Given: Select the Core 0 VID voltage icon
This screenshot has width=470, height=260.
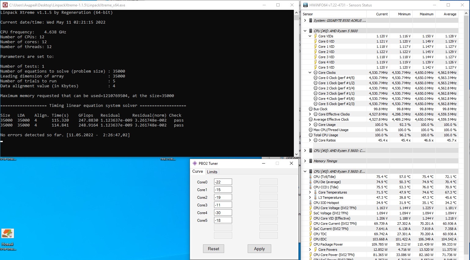Looking at the screenshot, I should 316,41.
